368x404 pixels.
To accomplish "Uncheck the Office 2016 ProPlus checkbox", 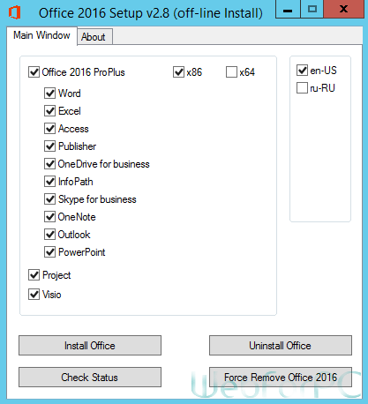I will (34, 72).
